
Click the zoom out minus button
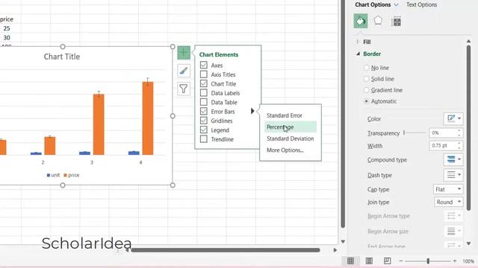tap(400, 261)
